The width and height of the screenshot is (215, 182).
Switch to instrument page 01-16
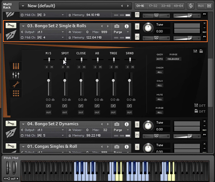coord(140,6)
